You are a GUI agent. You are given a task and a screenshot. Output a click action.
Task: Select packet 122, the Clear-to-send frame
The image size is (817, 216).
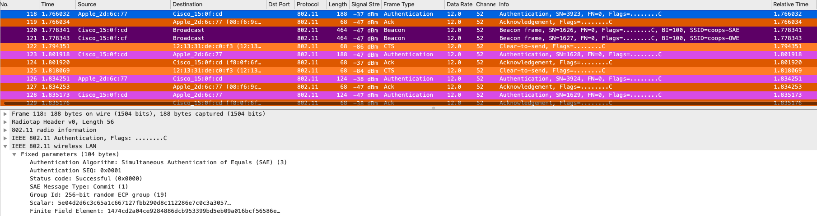click(406, 46)
